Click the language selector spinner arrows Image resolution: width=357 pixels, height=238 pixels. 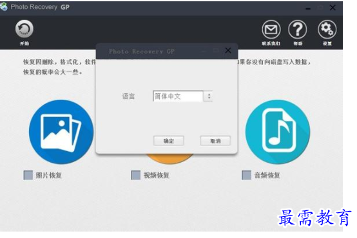point(209,96)
